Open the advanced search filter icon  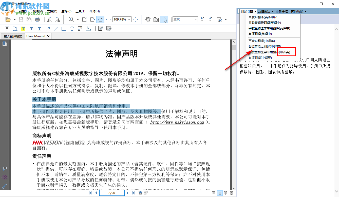click(x=219, y=19)
